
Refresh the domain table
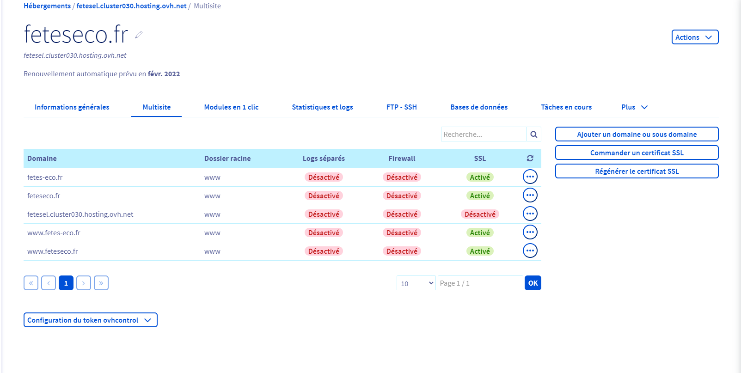(530, 159)
